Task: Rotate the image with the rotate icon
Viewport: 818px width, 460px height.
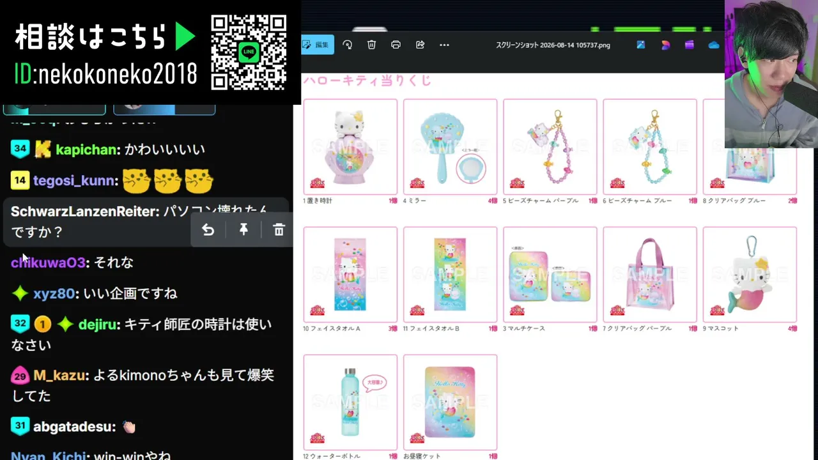Action: pos(348,45)
